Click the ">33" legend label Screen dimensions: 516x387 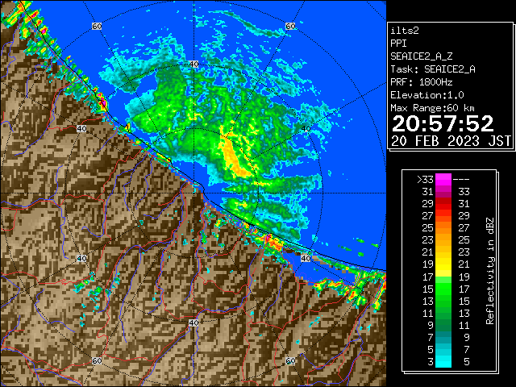point(425,180)
